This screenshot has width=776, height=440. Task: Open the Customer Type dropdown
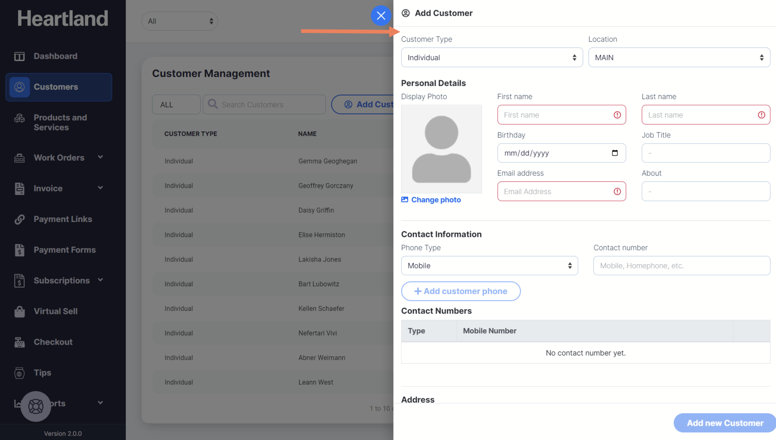click(491, 58)
